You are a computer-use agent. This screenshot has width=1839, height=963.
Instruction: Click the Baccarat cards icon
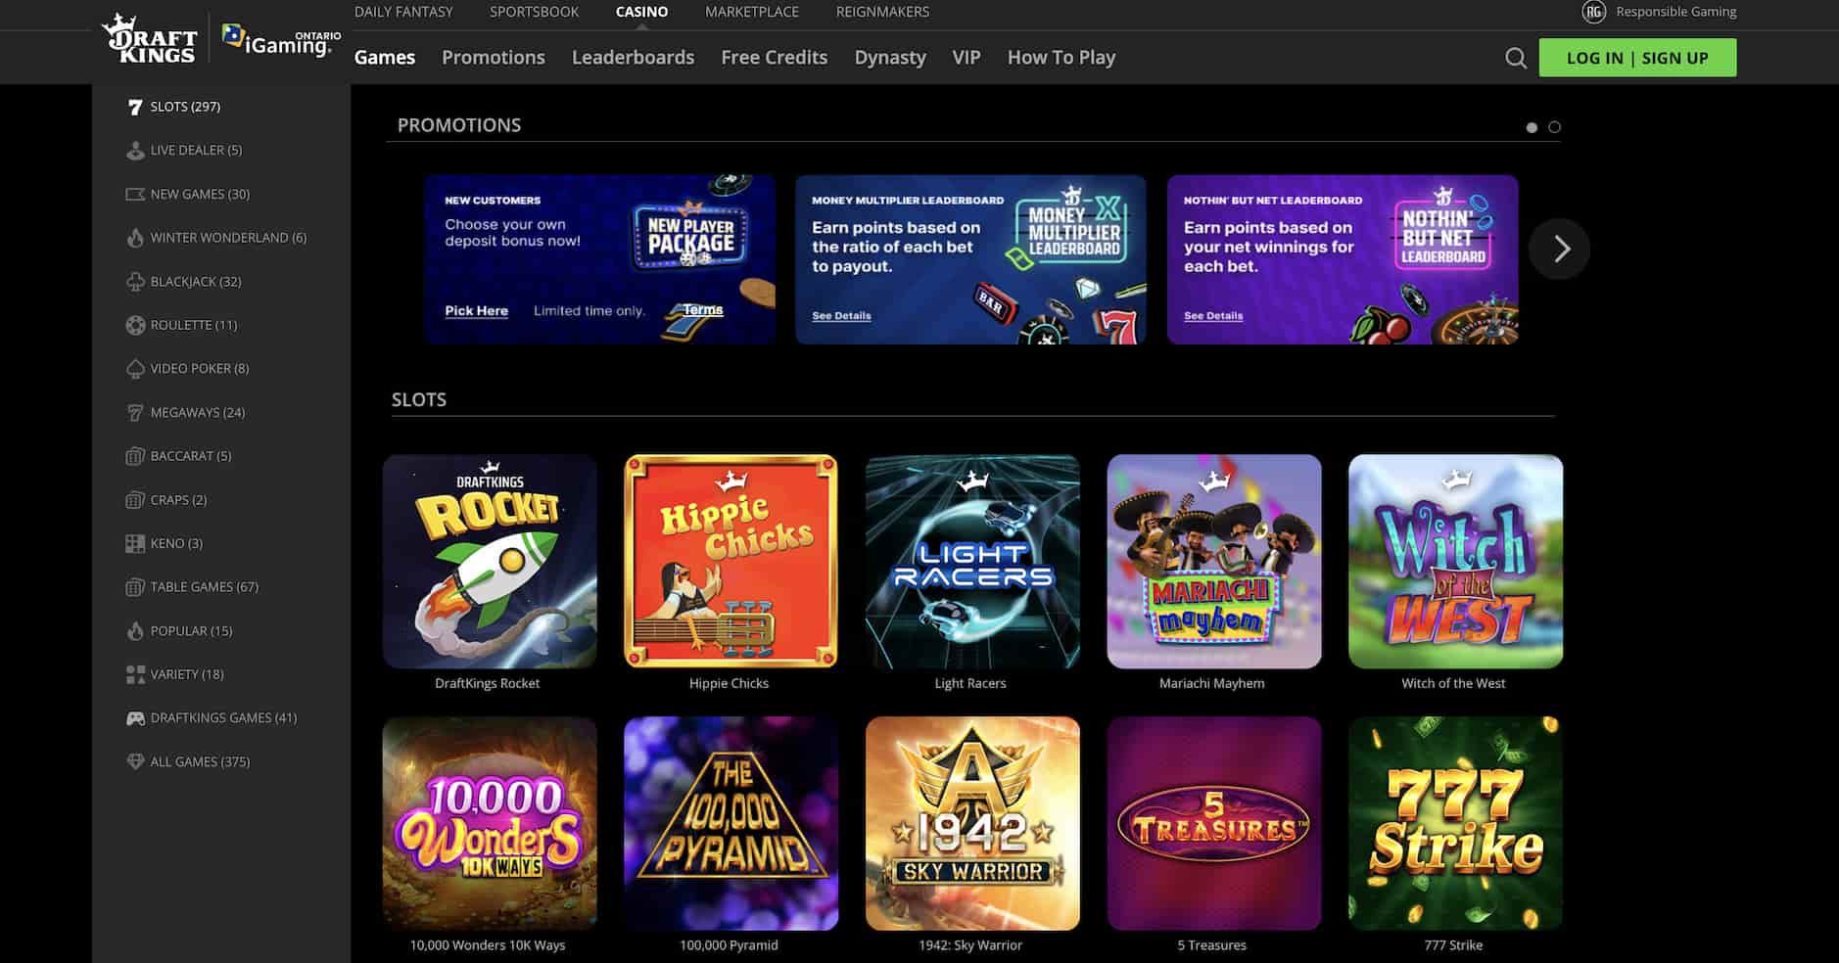[135, 456]
